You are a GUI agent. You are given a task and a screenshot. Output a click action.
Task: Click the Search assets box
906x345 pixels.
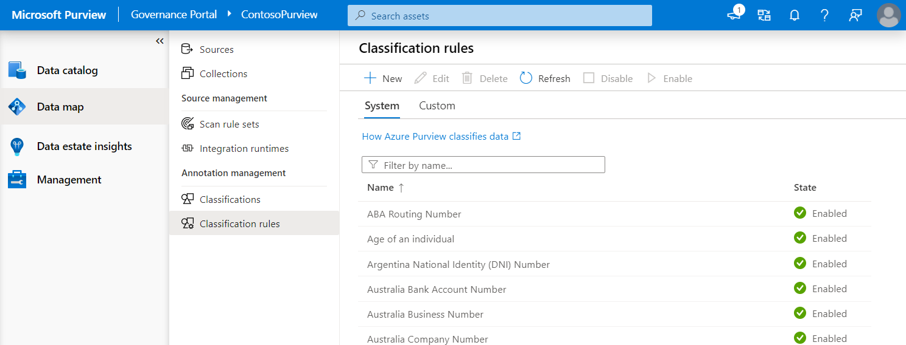[x=499, y=16]
